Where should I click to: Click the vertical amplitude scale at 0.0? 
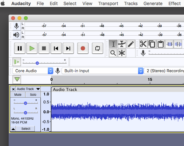point(46,112)
